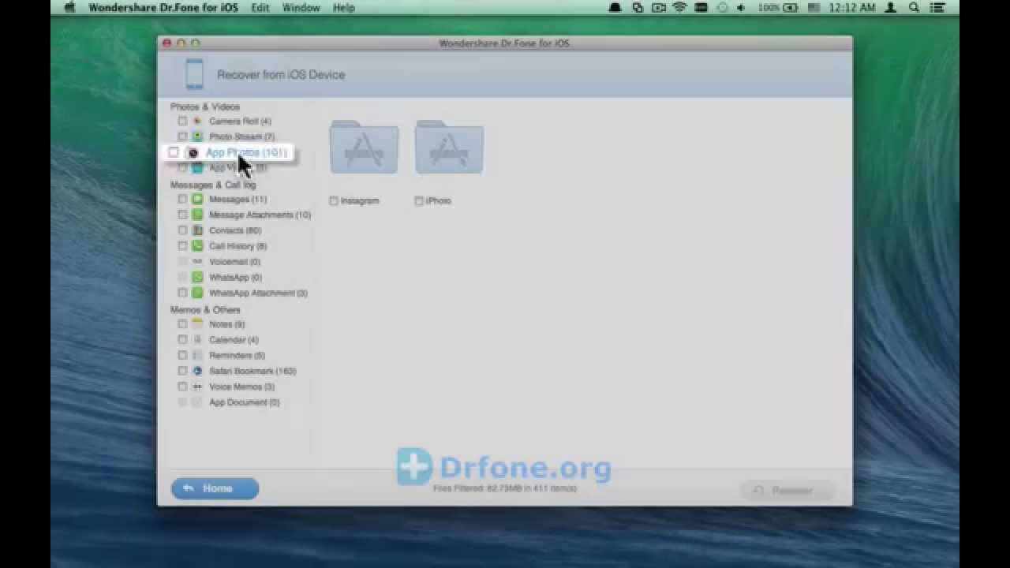Click the green Messages icon
The image size is (1010, 568).
point(197,199)
